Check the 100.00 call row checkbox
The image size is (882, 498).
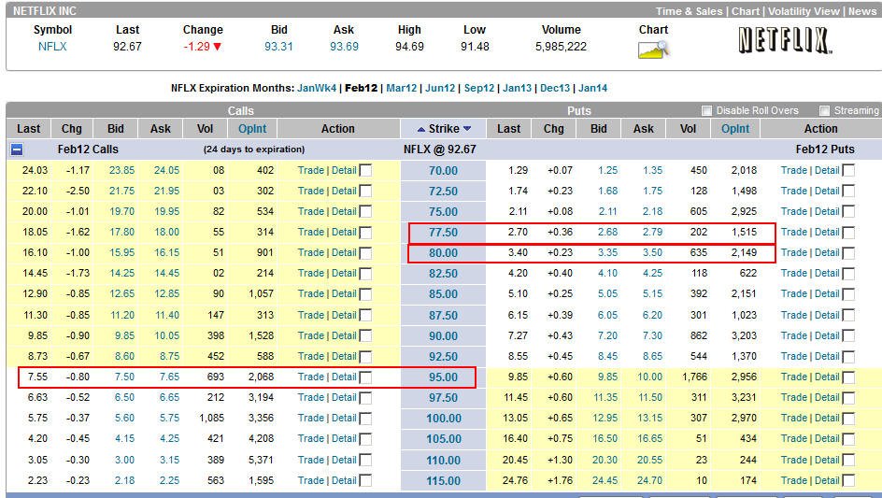pos(365,418)
